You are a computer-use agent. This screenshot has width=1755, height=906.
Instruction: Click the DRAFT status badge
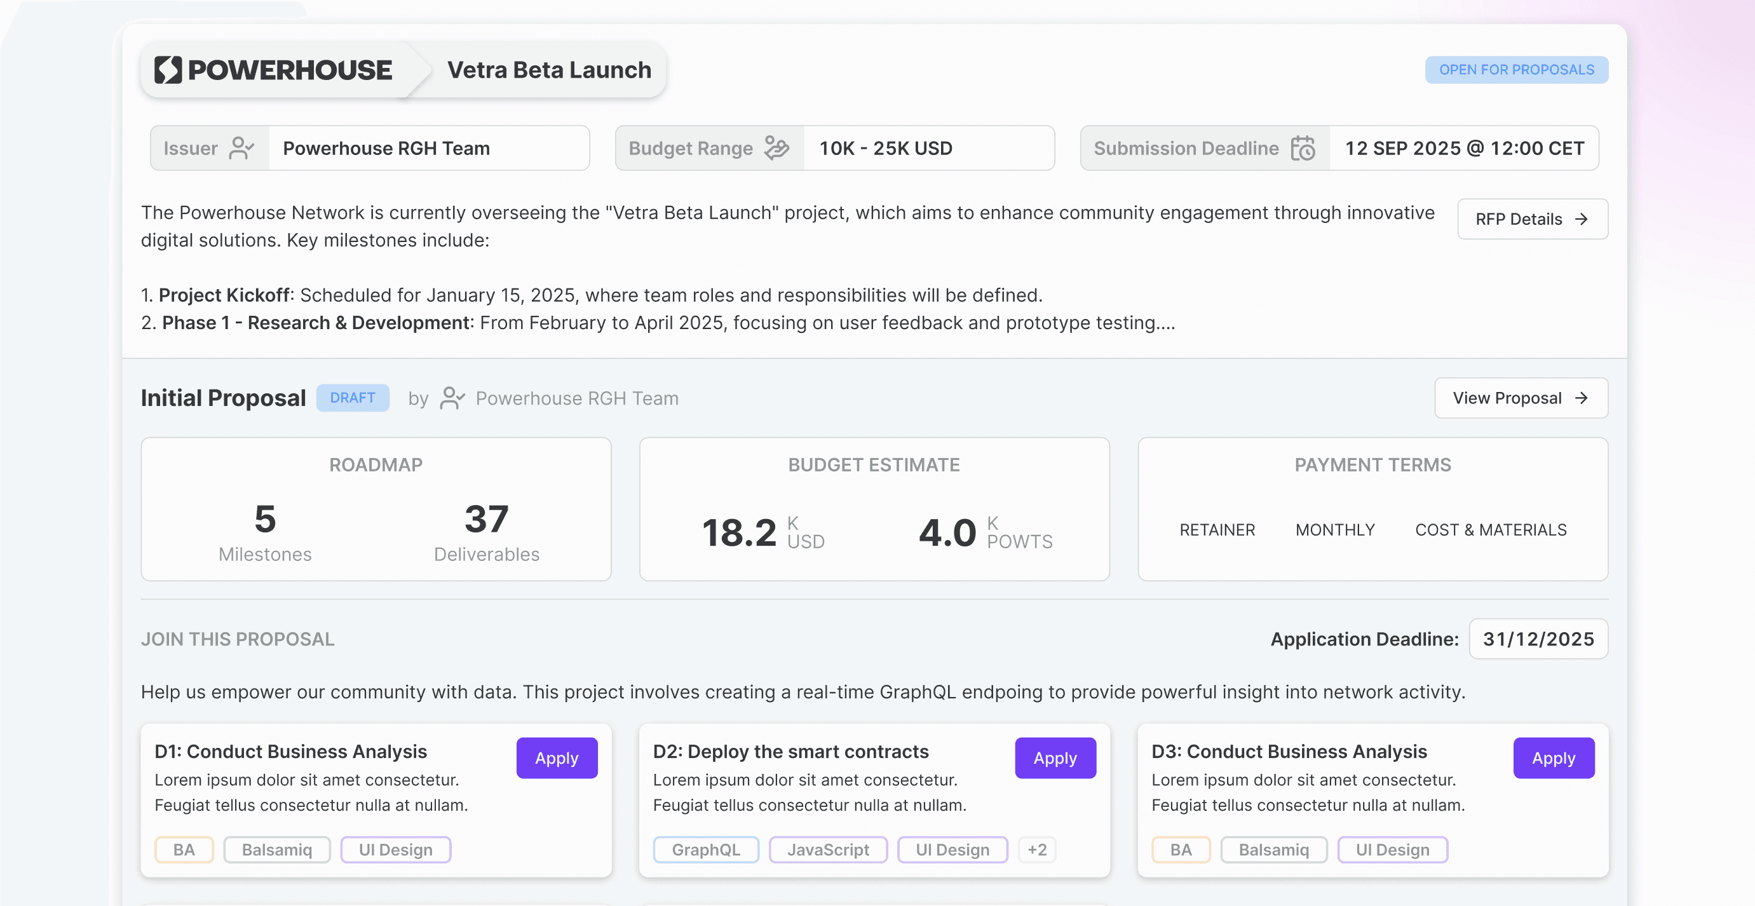pyautogui.click(x=352, y=398)
